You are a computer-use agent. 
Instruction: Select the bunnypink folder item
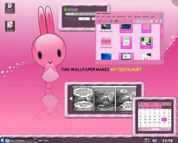tap(146, 29)
